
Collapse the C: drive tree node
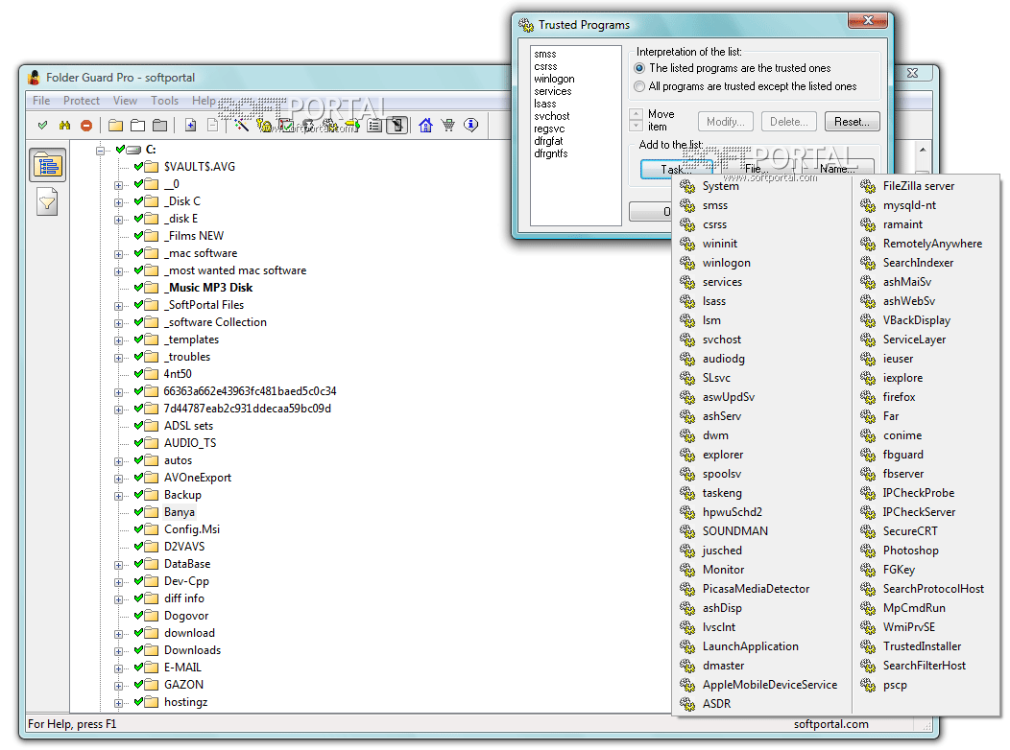(x=101, y=151)
